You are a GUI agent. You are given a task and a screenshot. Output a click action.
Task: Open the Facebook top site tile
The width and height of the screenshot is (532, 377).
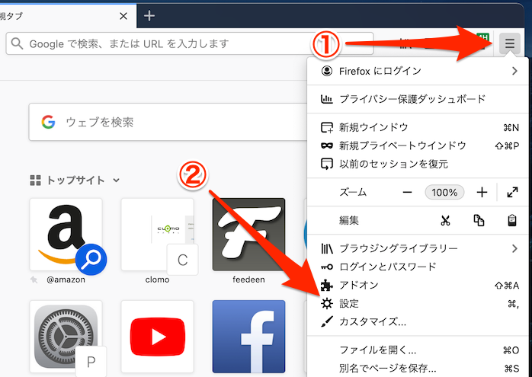[248, 337]
